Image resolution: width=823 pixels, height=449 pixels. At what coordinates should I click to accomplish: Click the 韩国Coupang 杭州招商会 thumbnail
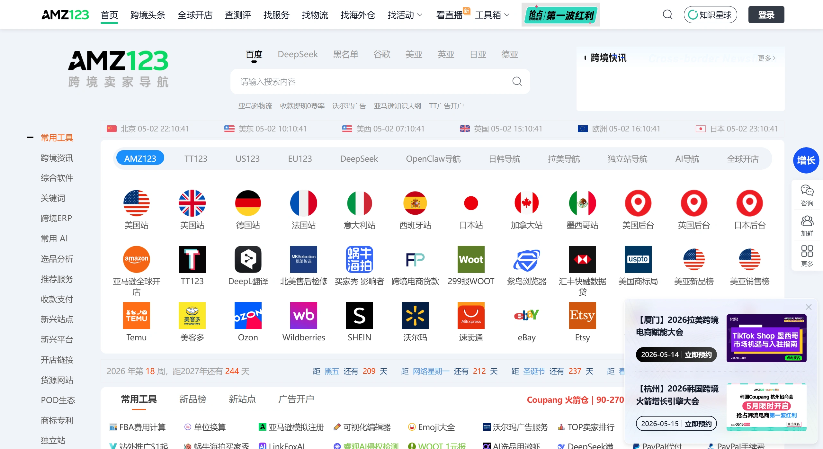pos(766,407)
